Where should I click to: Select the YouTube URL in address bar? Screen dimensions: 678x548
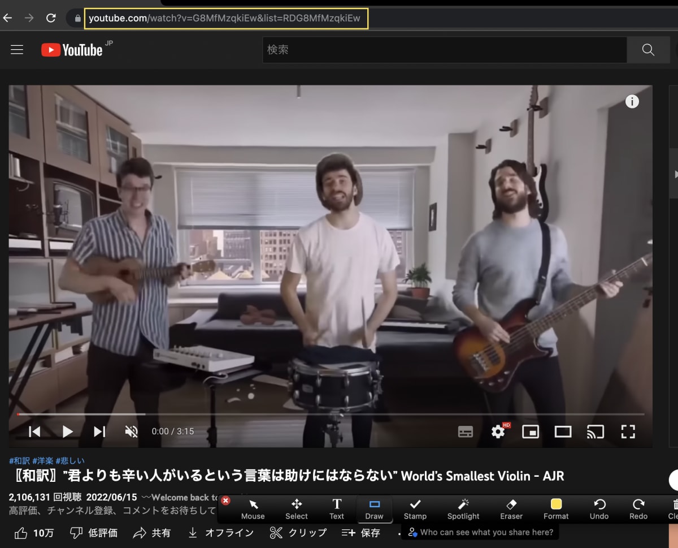pyautogui.click(x=224, y=18)
